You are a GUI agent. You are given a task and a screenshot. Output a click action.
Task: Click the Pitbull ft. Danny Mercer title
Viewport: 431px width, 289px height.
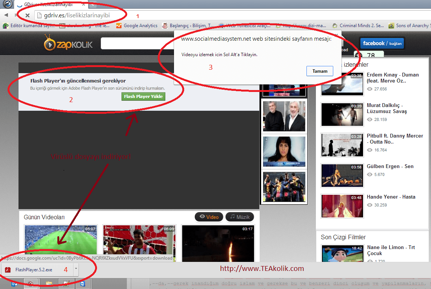tap(395, 139)
